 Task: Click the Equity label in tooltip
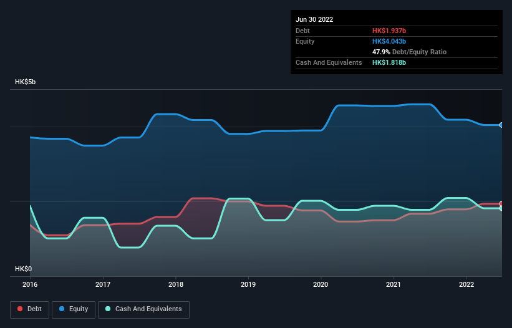point(305,41)
